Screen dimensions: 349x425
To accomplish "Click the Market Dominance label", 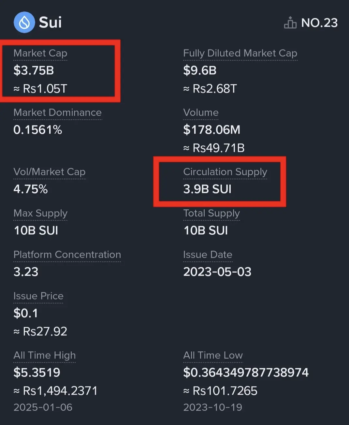I will coord(57,112).
